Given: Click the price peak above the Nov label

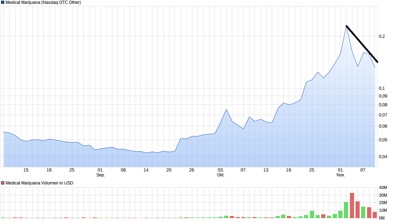Looking at the screenshot, I should [x=346, y=27].
